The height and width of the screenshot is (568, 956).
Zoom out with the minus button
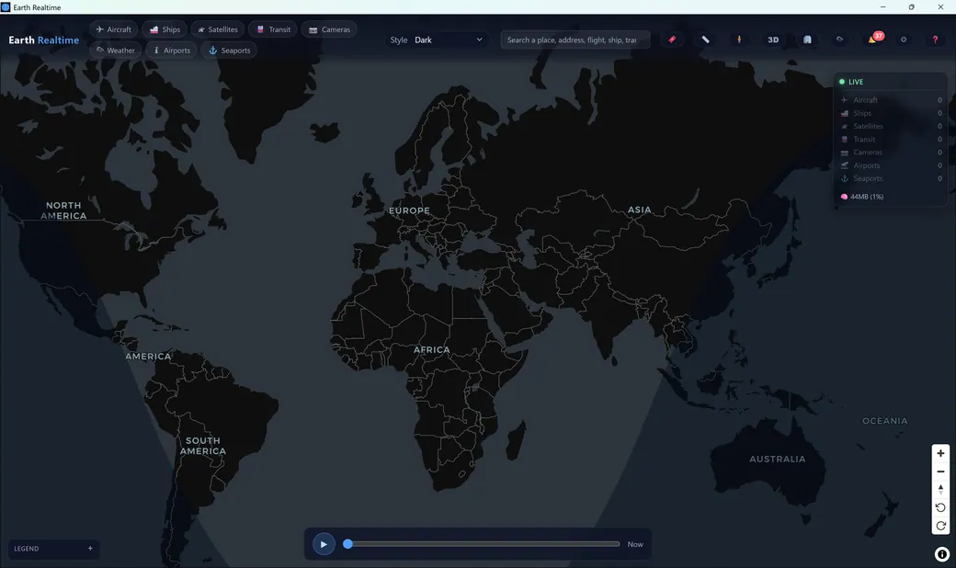click(x=940, y=471)
